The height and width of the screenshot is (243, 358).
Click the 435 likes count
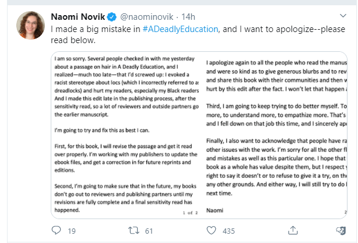[229, 231]
